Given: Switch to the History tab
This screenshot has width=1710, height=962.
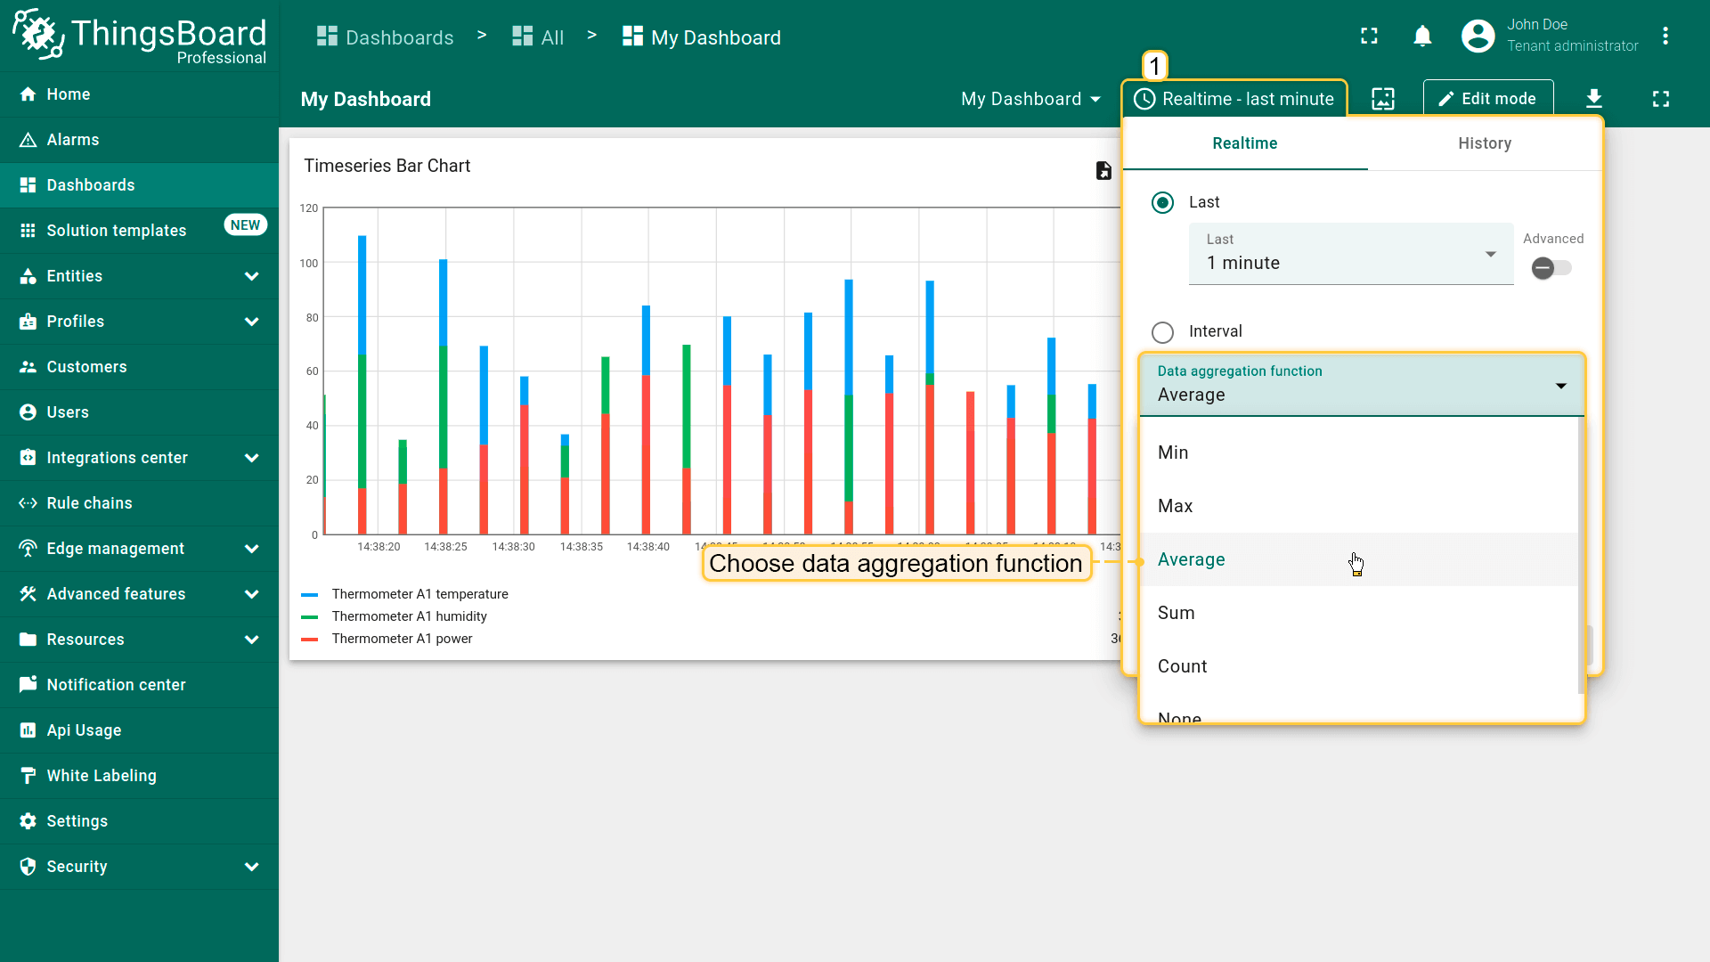Looking at the screenshot, I should [x=1484, y=143].
